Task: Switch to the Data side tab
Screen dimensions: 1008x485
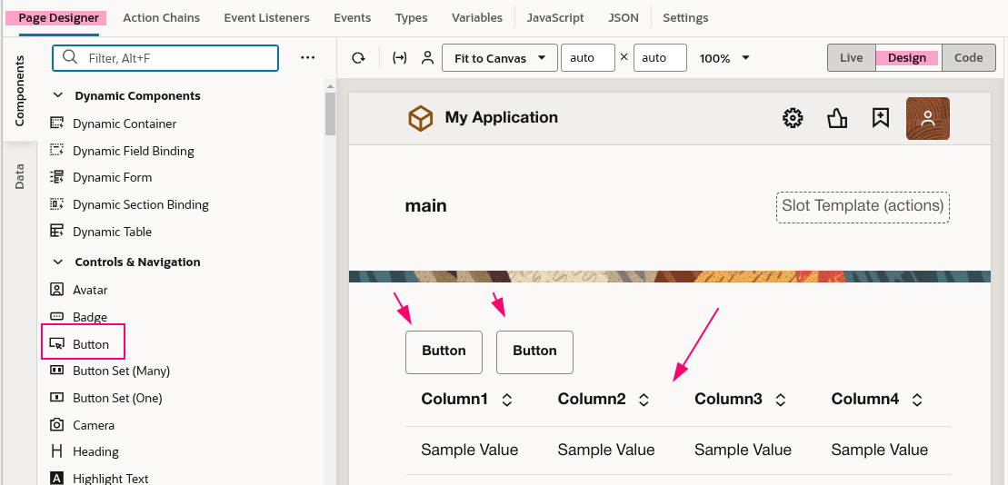Action: tap(19, 176)
